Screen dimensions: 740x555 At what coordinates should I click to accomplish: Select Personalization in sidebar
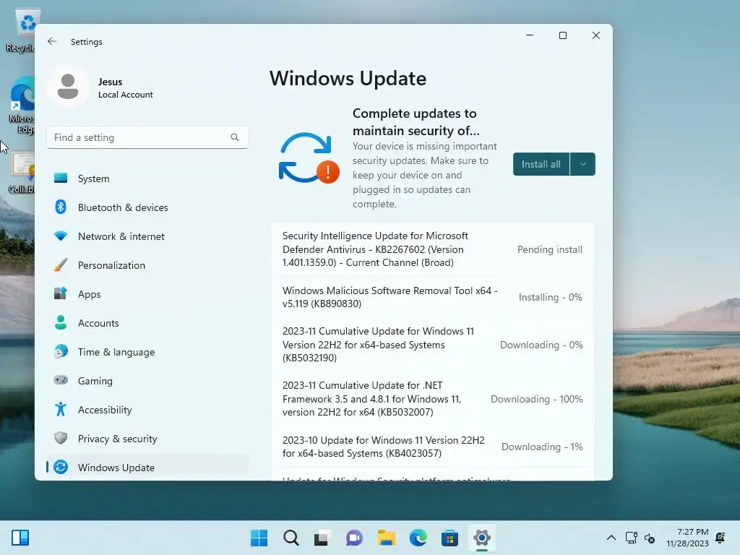pos(147,265)
